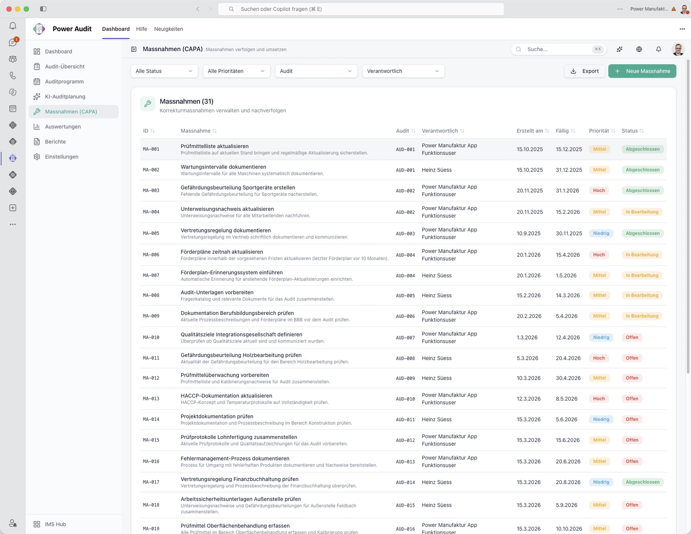Open notifications bell in app header
This screenshot has width=691, height=534.
(x=659, y=49)
